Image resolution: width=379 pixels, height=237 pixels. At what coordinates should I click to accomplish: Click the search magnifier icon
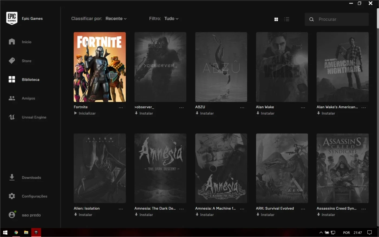point(312,19)
